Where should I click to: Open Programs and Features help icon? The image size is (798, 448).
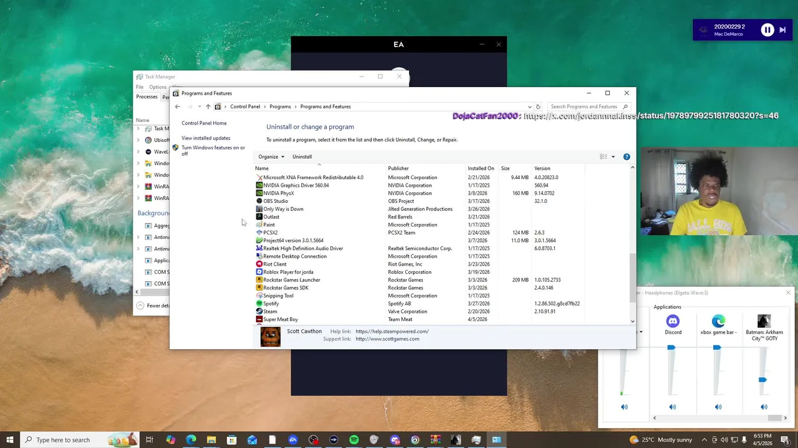pos(627,157)
